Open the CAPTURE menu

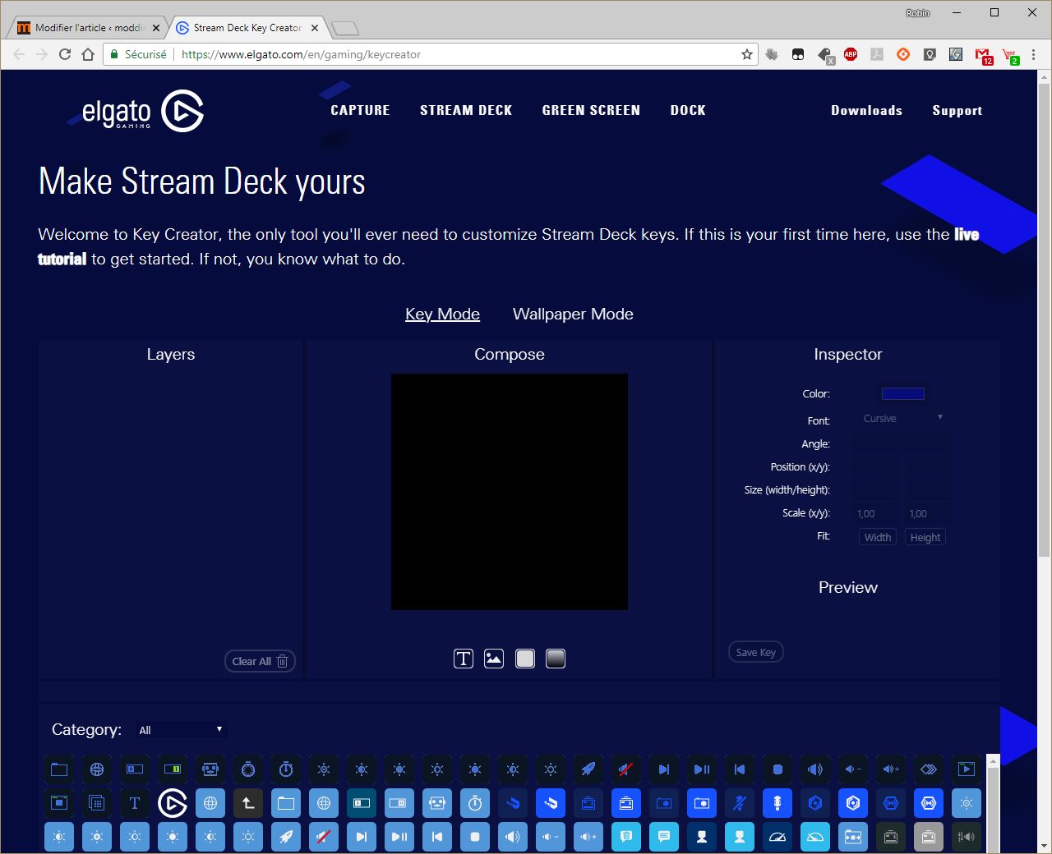(360, 110)
